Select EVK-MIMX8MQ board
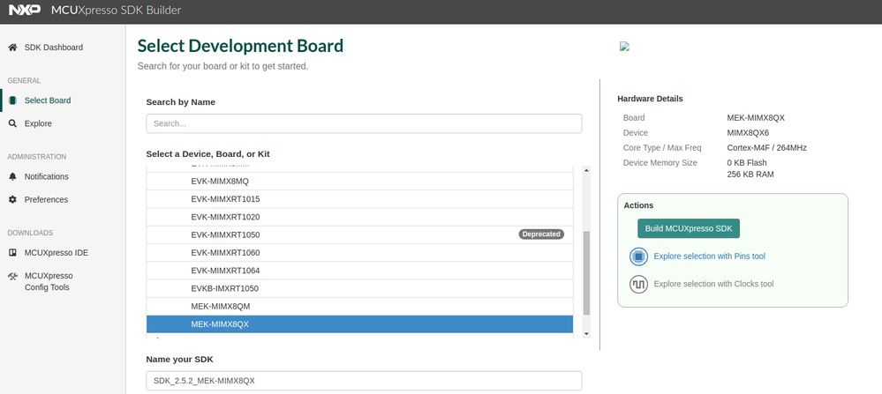882x394 pixels. [360, 182]
